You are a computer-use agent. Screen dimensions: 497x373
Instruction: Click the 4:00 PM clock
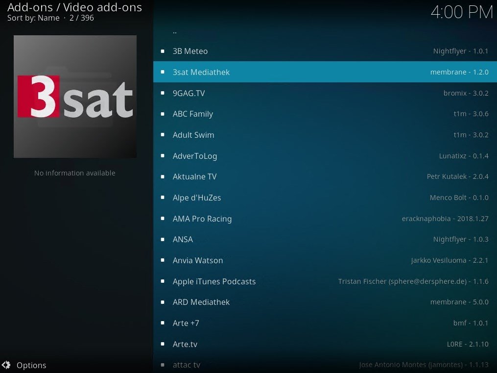tap(461, 12)
